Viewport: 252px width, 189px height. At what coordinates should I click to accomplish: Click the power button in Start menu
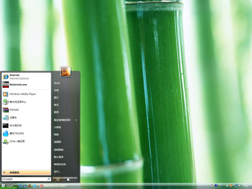pyautogui.click(x=58, y=179)
